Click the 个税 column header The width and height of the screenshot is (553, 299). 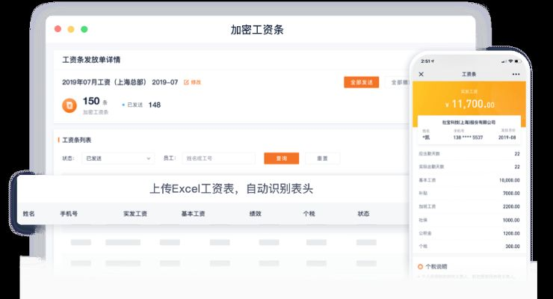309,214
